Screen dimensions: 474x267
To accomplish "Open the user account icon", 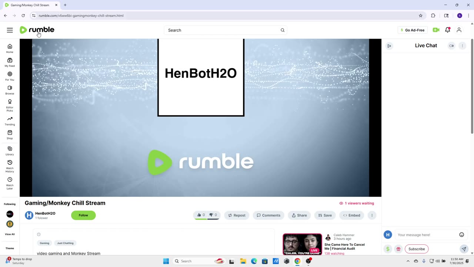I will [x=459, y=30].
